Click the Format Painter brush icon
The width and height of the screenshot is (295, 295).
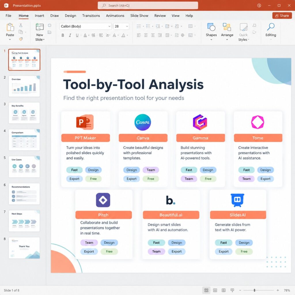click(x=21, y=39)
